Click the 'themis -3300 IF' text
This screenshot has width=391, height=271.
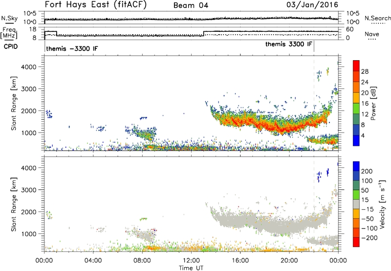click(x=72, y=48)
